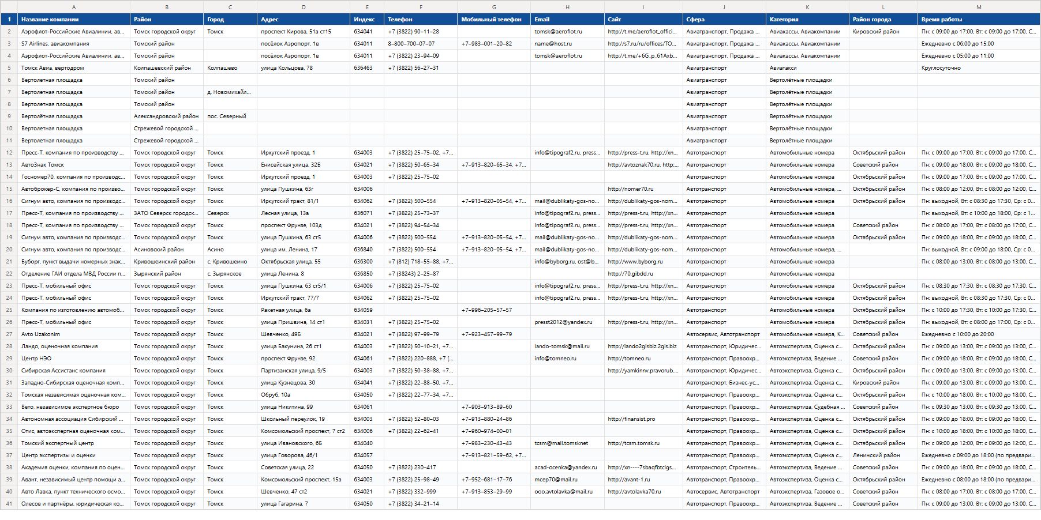
Task: Select working hours cell 'Круглосуточно'
Action: click(x=979, y=68)
